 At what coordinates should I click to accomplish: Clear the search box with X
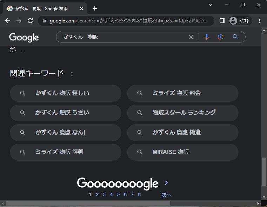pyautogui.click(x=191, y=37)
